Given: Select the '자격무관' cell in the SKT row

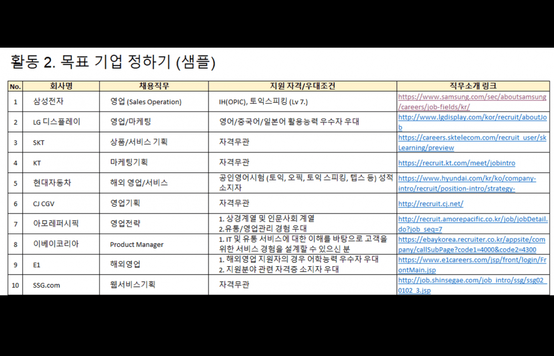Looking at the screenshot, I should (302, 143).
